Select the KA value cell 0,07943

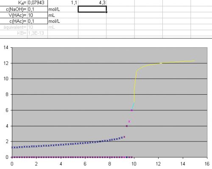(x=37, y=3)
